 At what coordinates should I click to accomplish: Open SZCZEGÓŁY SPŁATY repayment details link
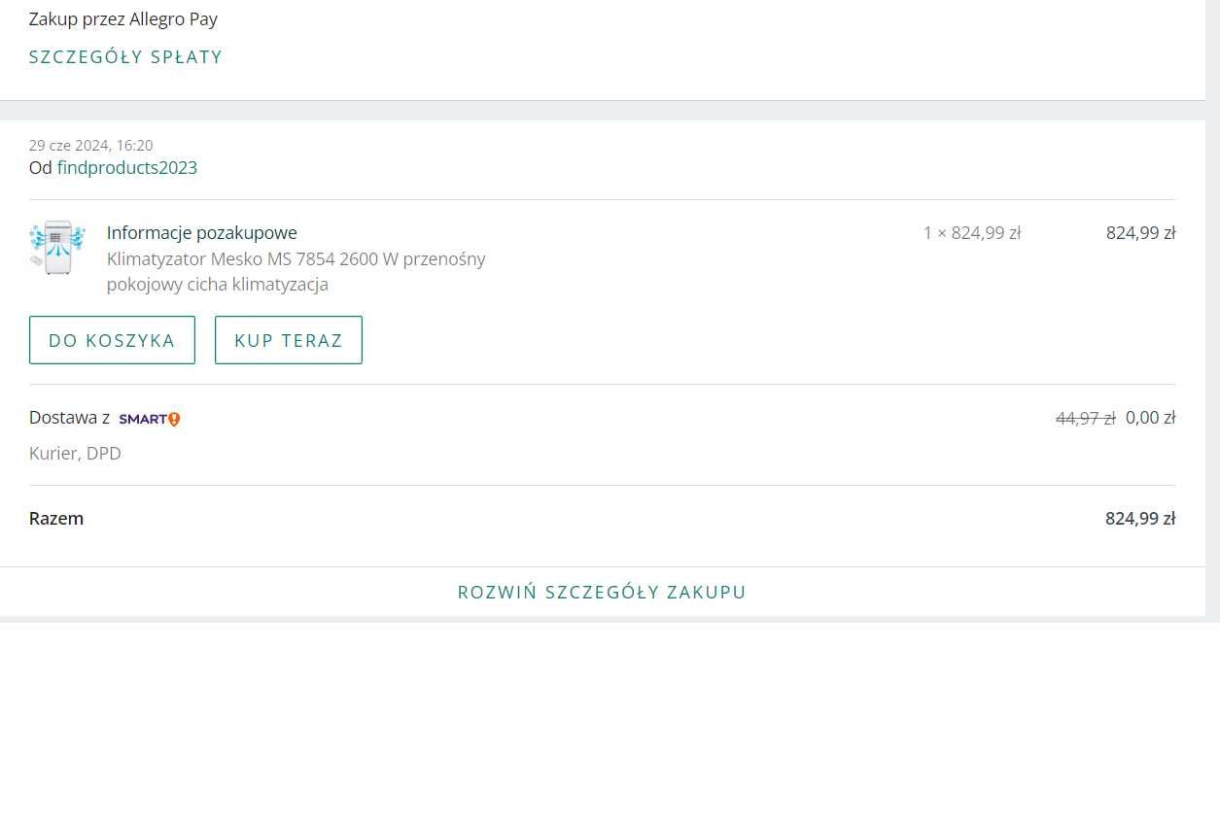[x=125, y=57]
